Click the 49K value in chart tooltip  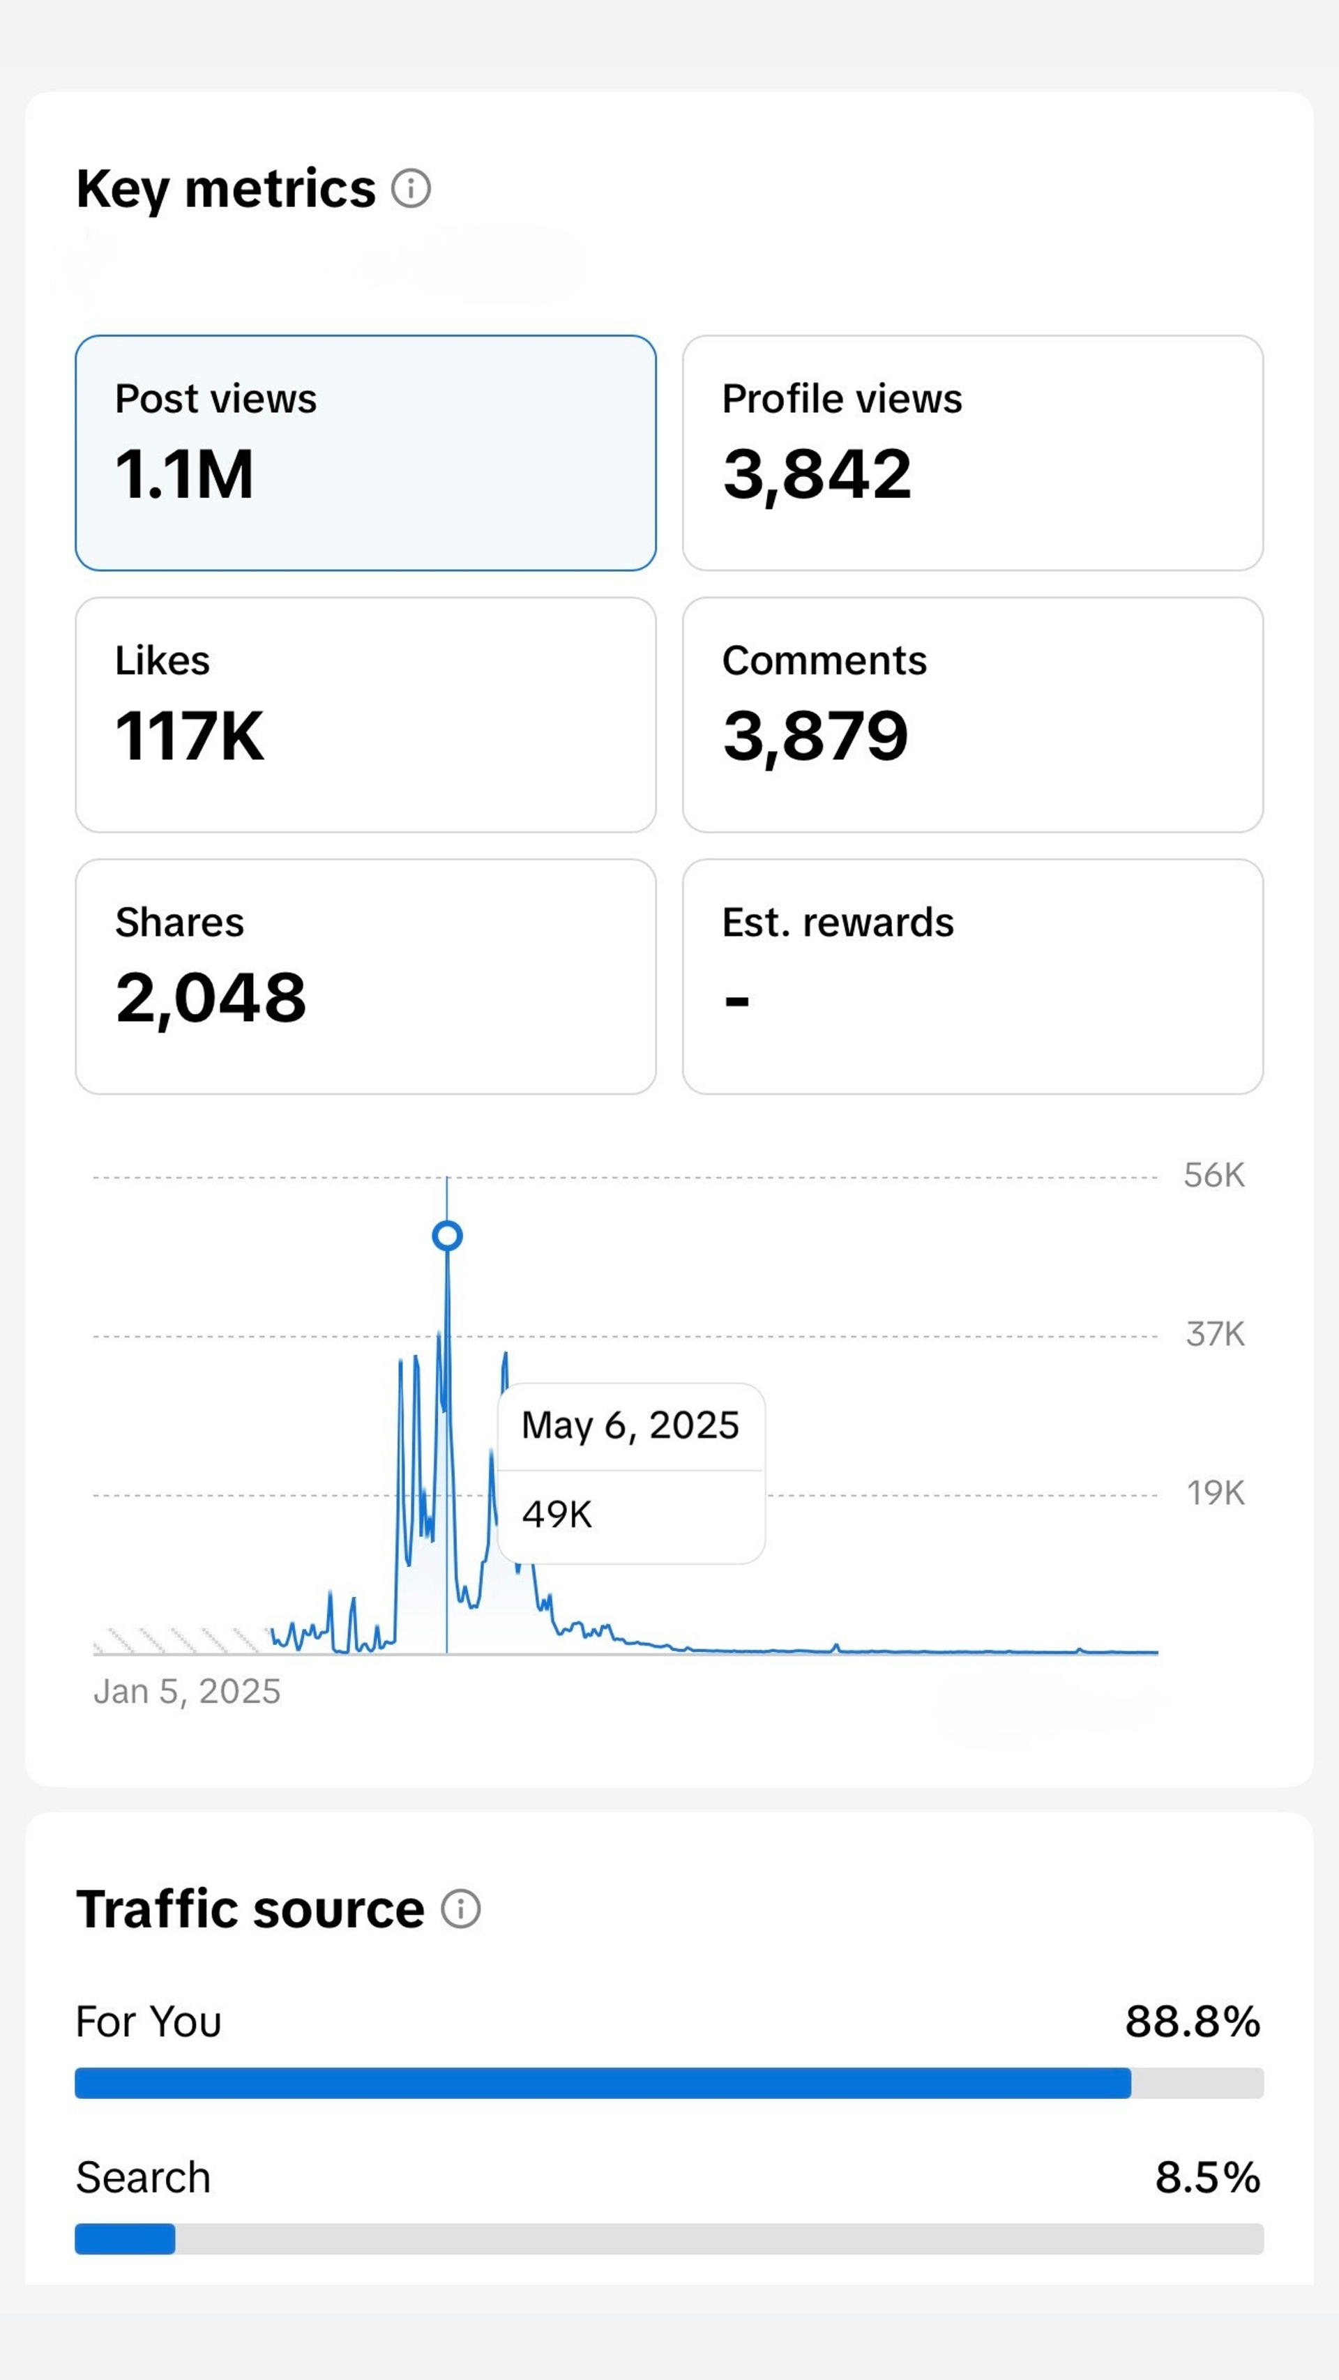click(557, 1513)
